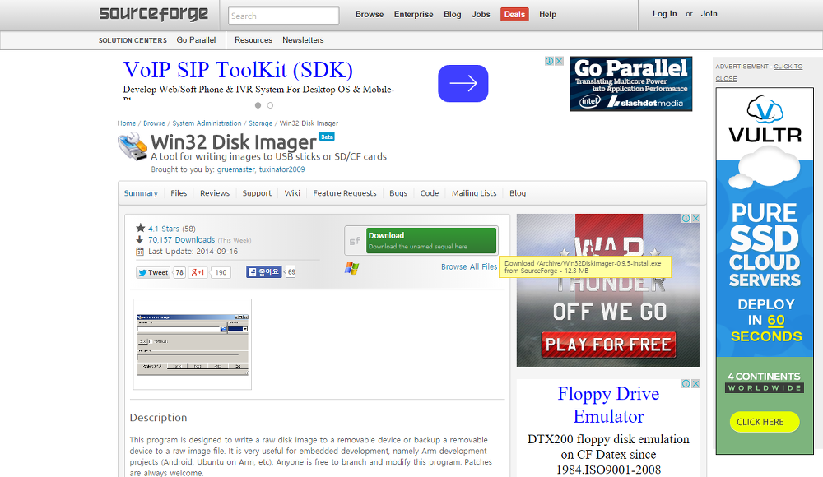823x477 pixels.
Task: Click Go Parallel solution center link
Action: tap(196, 39)
